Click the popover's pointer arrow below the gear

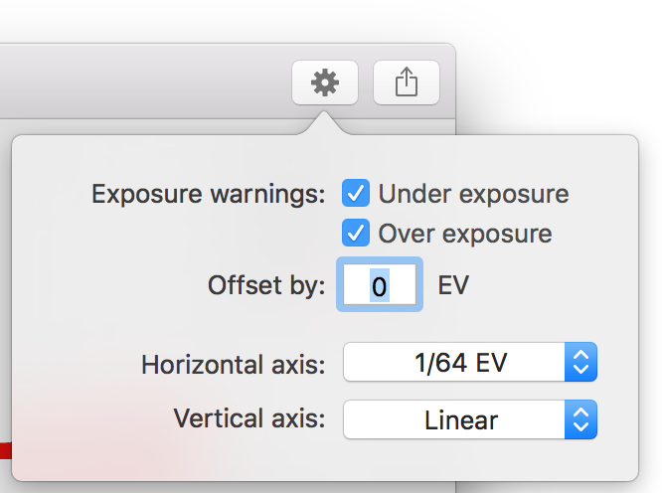(x=324, y=123)
